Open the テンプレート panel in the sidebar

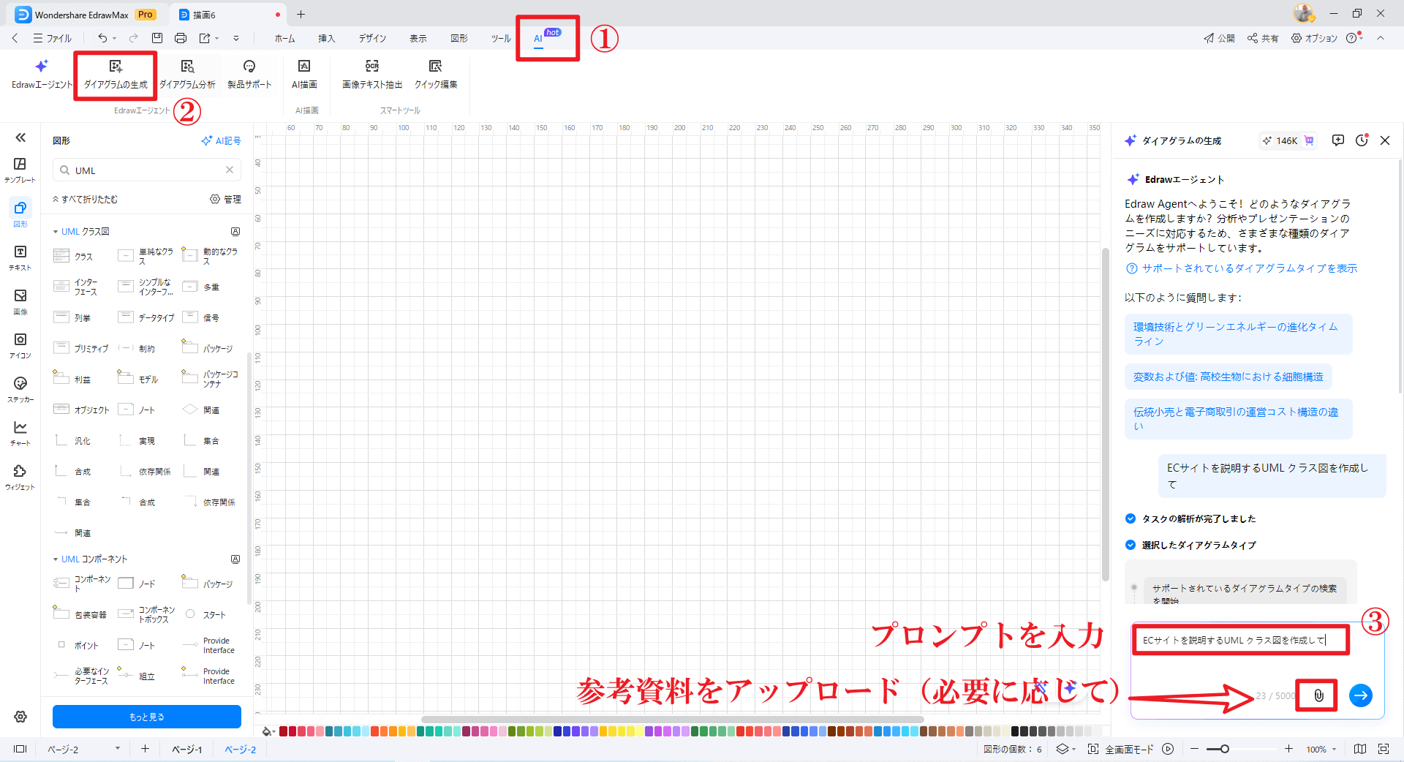pos(20,170)
